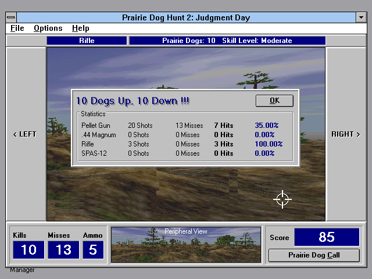
Task: Open the File menu
Action: pos(17,28)
